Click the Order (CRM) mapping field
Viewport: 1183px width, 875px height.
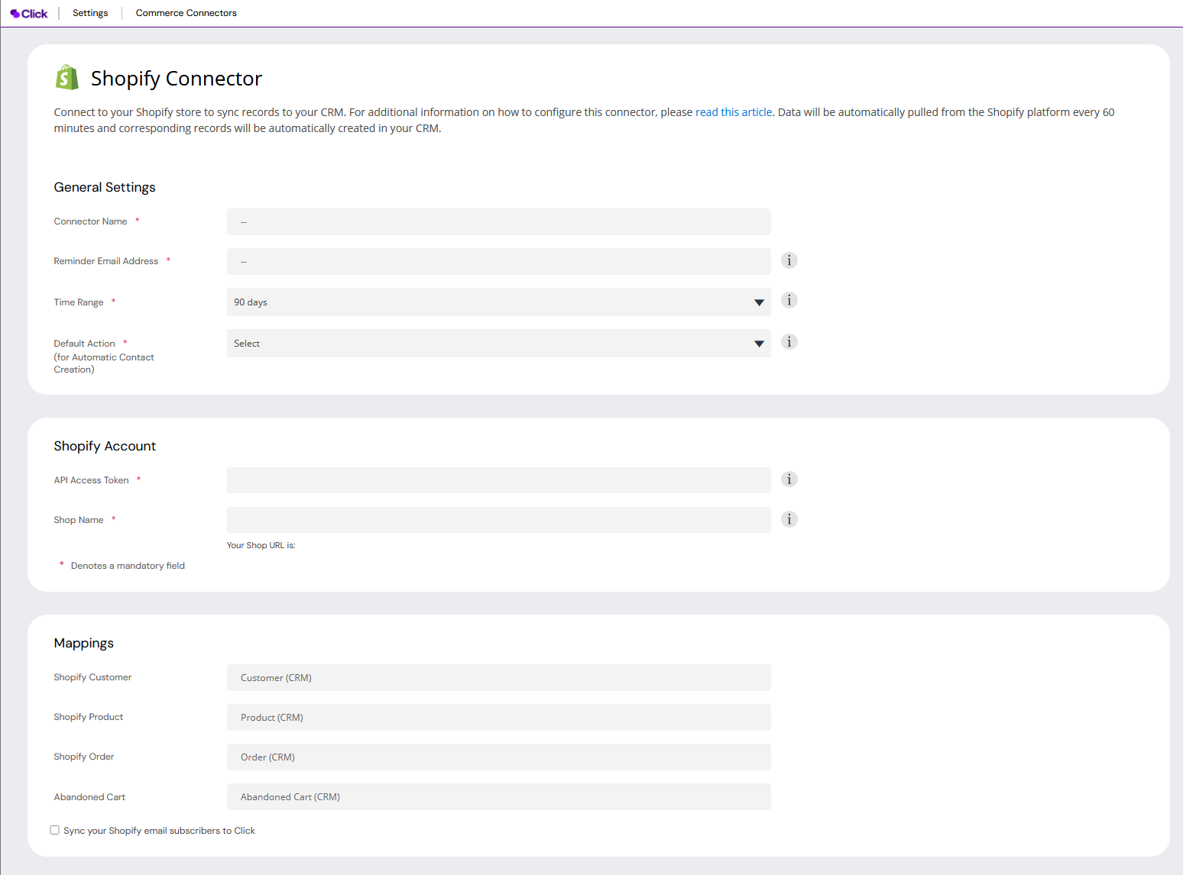(499, 757)
